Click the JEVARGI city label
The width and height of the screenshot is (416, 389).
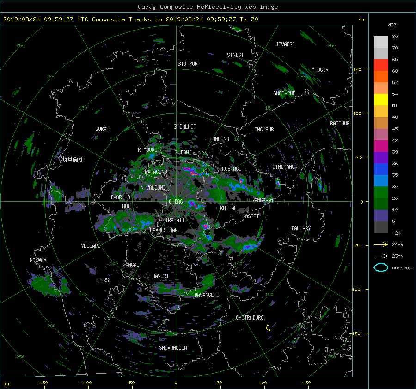(285, 44)
